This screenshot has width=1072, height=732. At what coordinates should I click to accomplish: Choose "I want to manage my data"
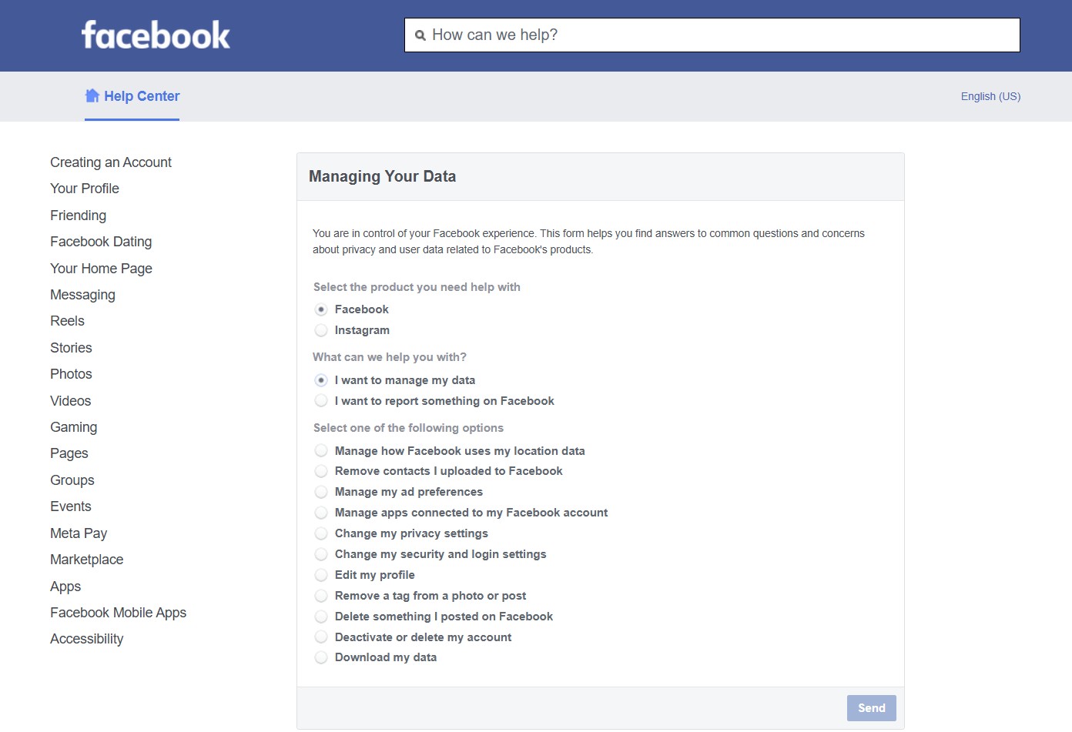pos(321,379)
